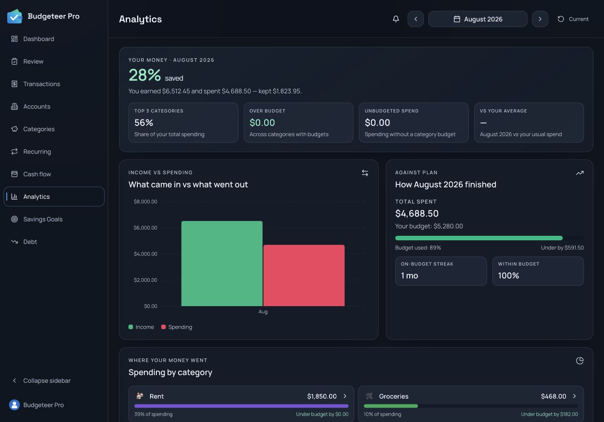Toggle Spending series in chart legend
The image size is (604, 422).
pyautogui.click(x=177, y=327)
